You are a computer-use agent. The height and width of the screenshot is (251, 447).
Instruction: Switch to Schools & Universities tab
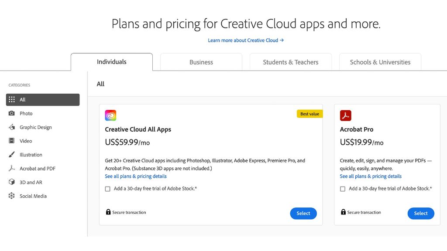pyautogui.click(x=380, y=62)
